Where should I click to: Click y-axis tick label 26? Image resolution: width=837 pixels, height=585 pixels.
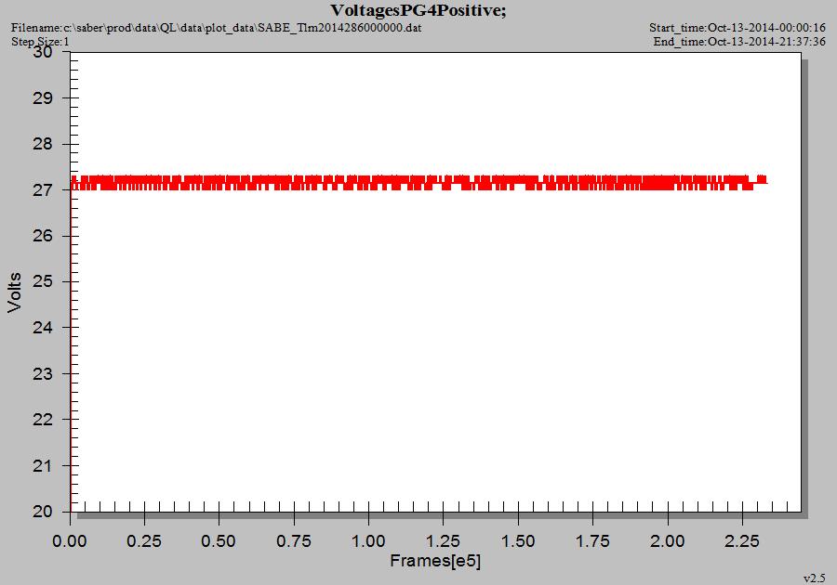click(x=43, y=236)
